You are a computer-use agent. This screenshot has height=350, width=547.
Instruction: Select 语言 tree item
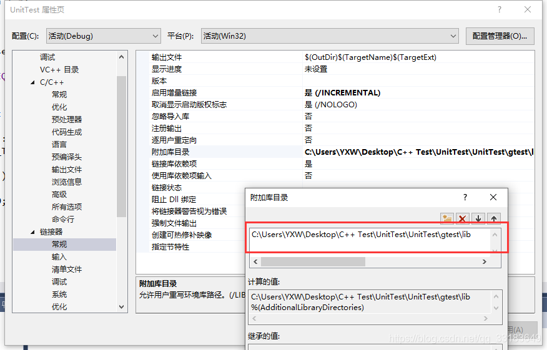tap(59, 144)
